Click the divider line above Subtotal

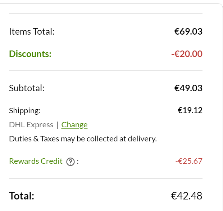tap(106, 71)
